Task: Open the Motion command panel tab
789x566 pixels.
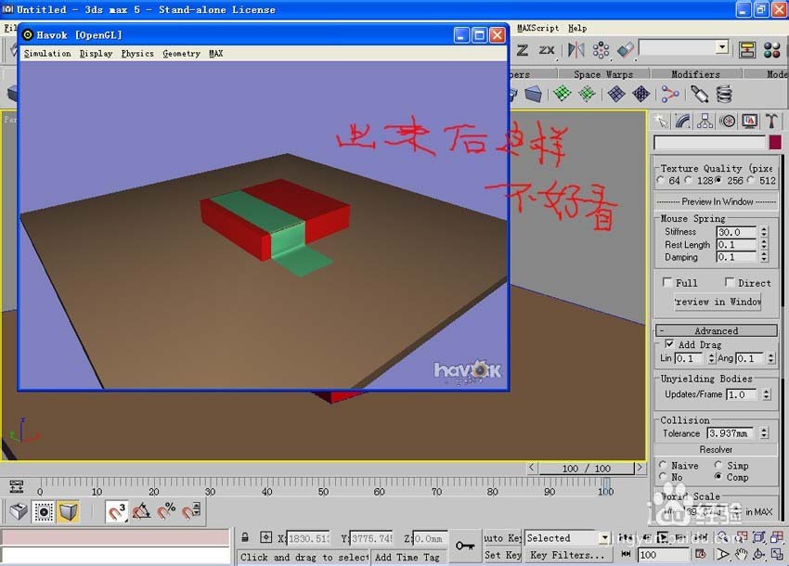Action: [727, 122]
